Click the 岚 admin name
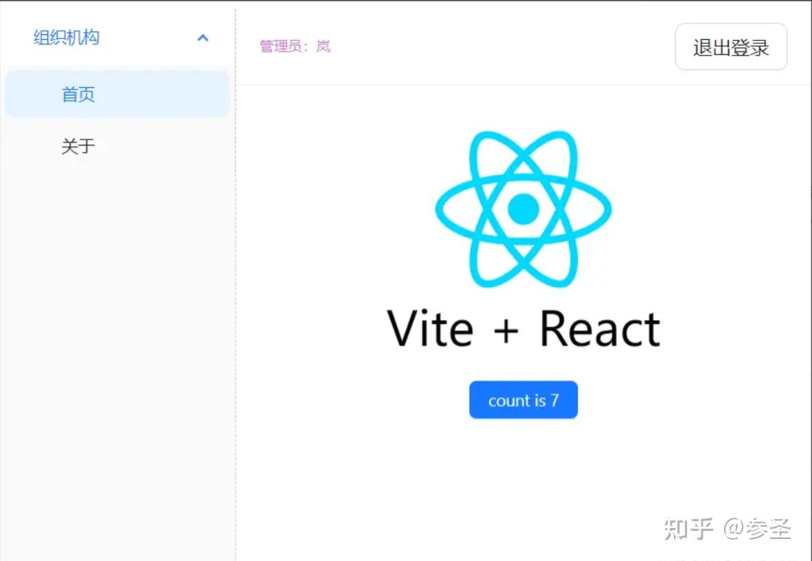This screenshot has width=812, height=561. tap(323, 46)
